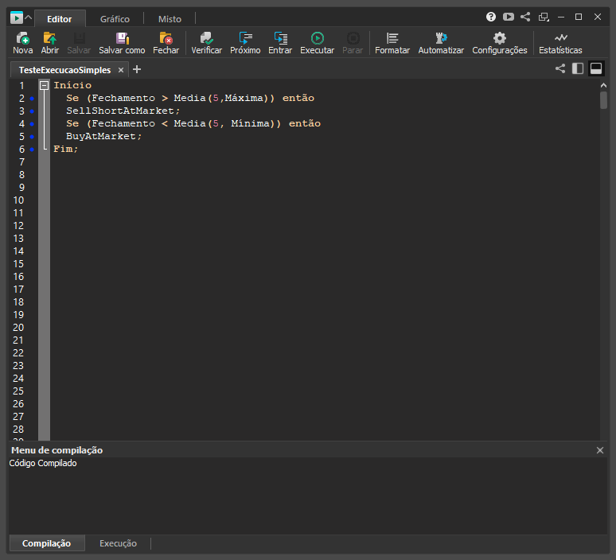Verify code using Verificar
The width and height of the screenshot is (616, 560).
[207, 43]
